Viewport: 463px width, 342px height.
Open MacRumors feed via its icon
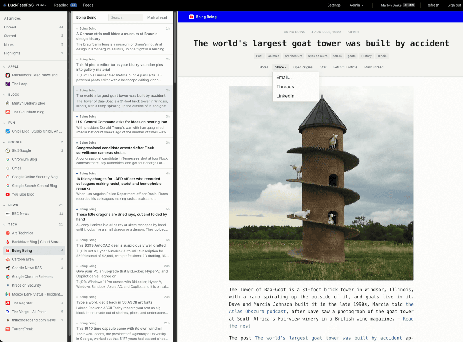tap(8, 75)
